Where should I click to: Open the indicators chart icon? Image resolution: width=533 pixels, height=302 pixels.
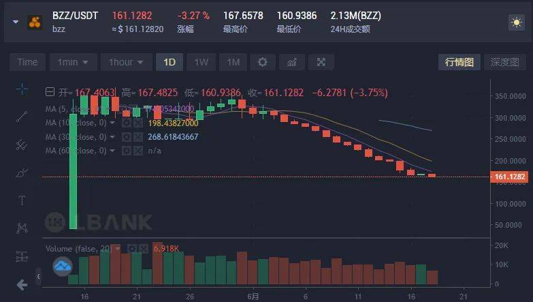pos(292,62)
